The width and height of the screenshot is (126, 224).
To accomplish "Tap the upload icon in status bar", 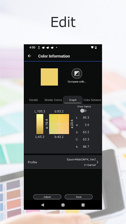I will (x=39, y=47).
